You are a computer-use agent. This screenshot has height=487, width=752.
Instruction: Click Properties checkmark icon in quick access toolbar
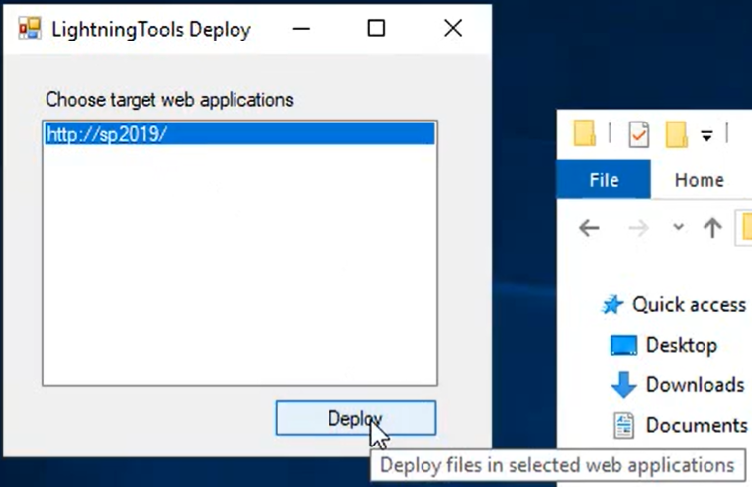[639, 134]
